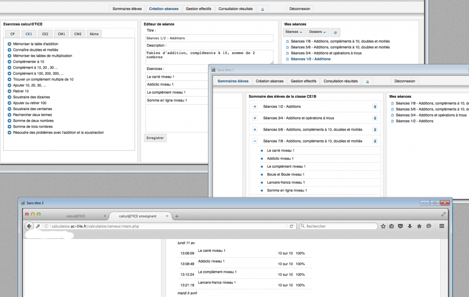Collapse the Séances 7/8 section

tap(255, 141)
